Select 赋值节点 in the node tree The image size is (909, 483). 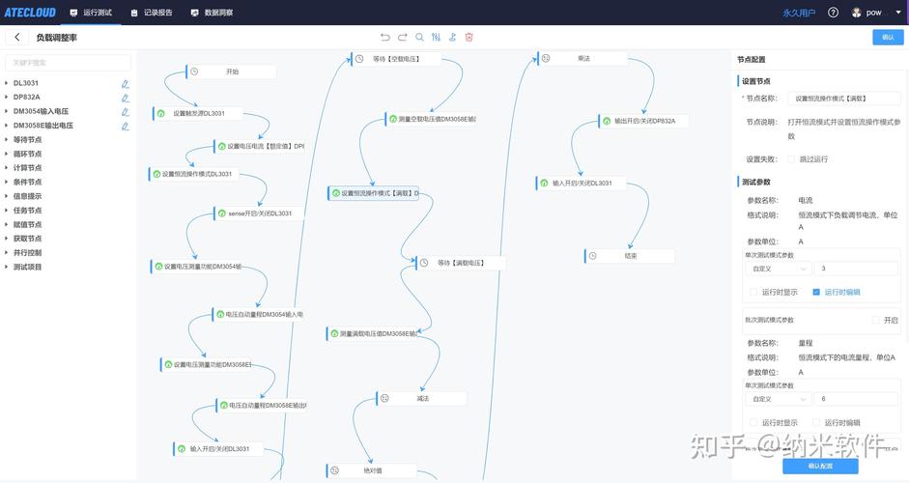click(x=27, y=224)
